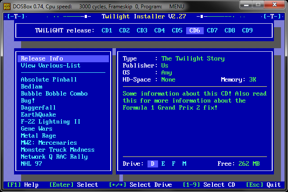This screenshot has width=288, height=192.
Task: Maximize the DOSBox window
Action: tap(258, 4)
